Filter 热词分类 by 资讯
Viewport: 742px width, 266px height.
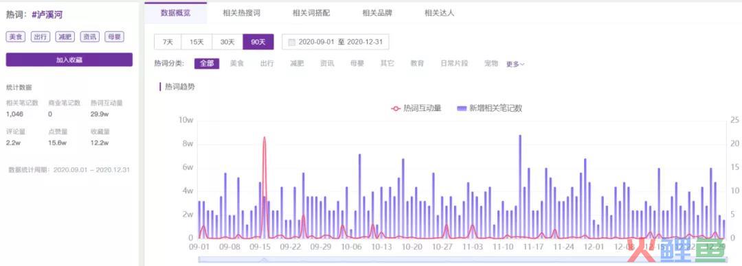coord(327,64)
